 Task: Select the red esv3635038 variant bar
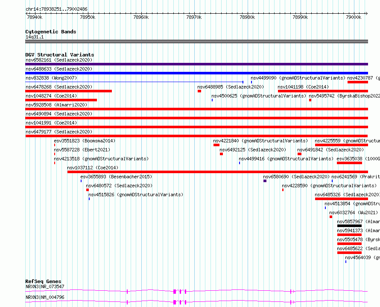[x=349, y=163]
